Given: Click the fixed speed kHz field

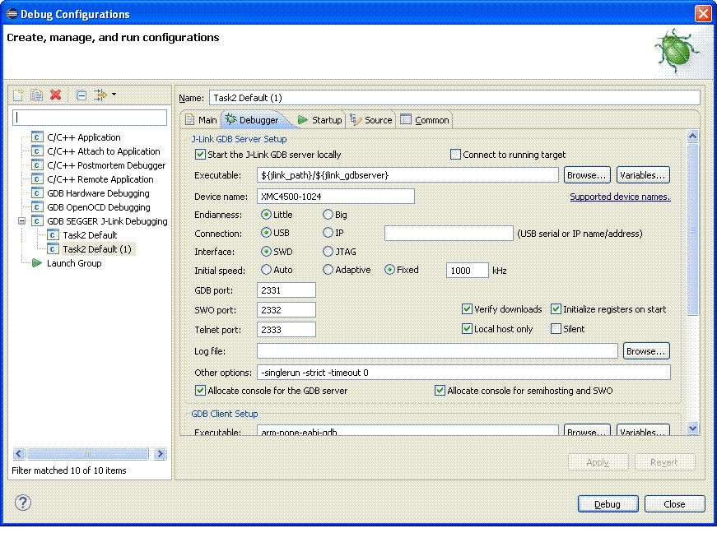Looking at the screenshot, I should tap(468, 271).
